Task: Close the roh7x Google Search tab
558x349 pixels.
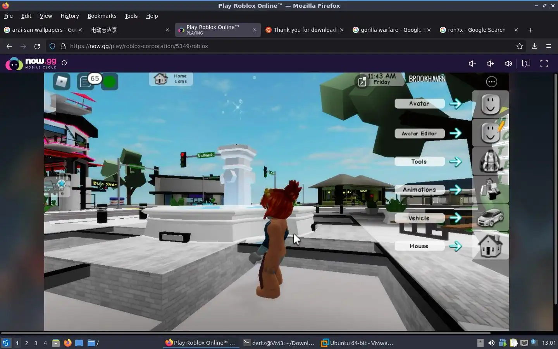Action: coord(516,30)
